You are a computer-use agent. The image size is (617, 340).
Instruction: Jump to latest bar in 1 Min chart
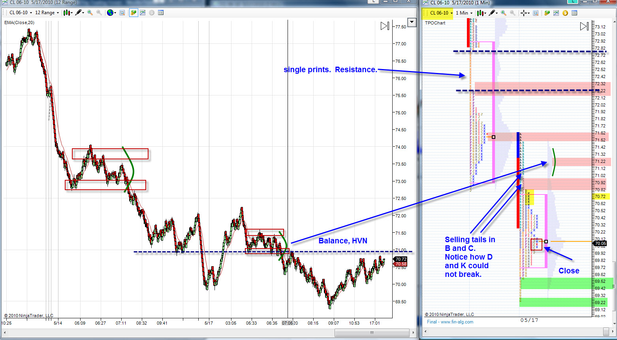click(x=584, y=26)
